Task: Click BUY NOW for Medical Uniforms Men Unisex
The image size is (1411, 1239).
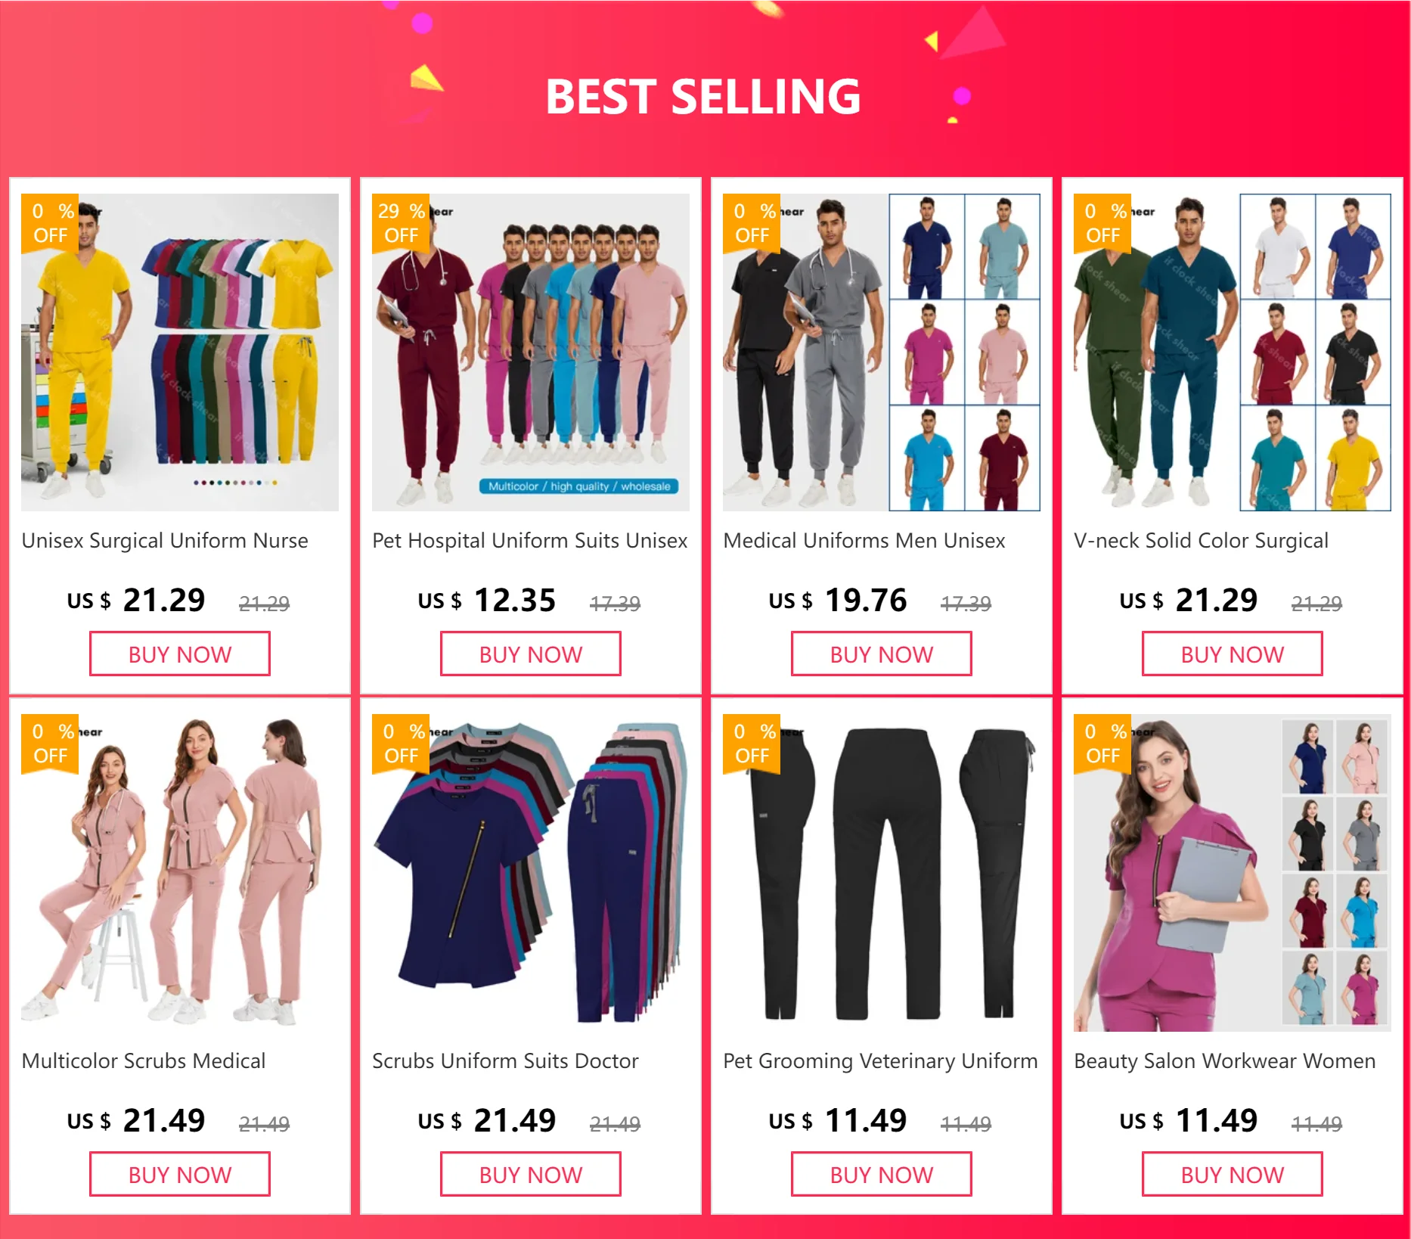Action: (x=882, y=654)
